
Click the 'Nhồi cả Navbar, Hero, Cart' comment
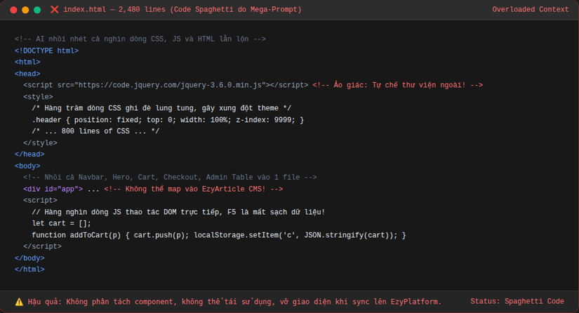click(x=170, y=177)
